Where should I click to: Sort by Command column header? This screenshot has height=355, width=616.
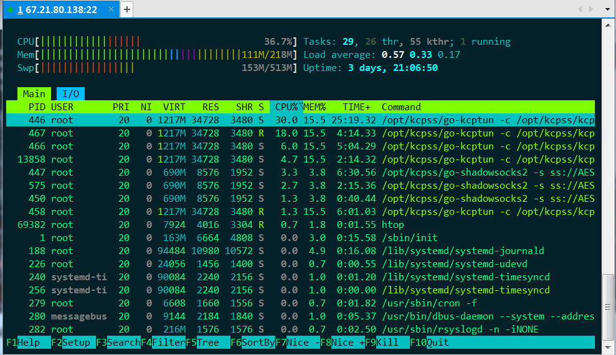click(x=401, y=107)
